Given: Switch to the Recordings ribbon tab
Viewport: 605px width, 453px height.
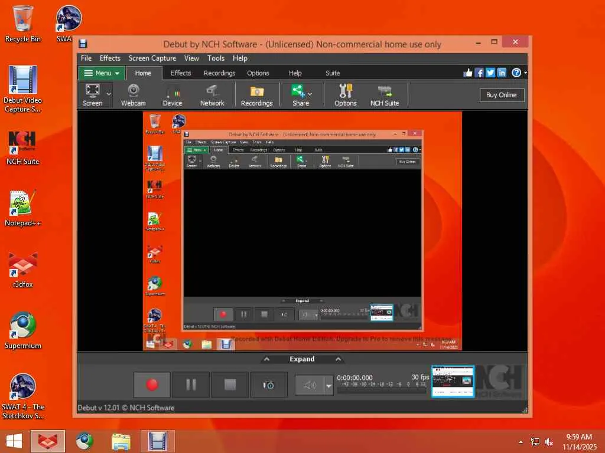Looking at the screenshot, I should 219,73.
